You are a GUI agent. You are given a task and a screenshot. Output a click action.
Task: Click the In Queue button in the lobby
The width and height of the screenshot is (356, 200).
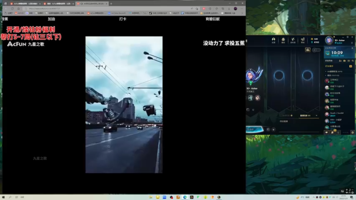[254, 129]
